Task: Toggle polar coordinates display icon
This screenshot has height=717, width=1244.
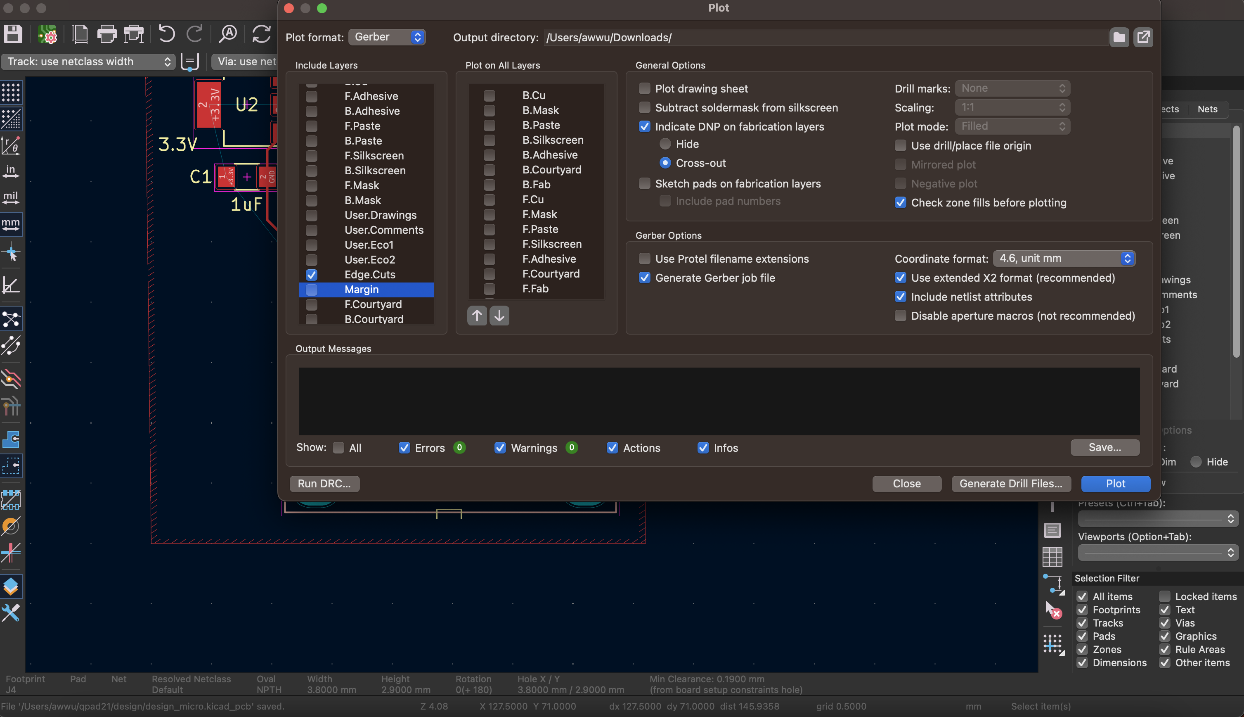Action: (11, 146)
